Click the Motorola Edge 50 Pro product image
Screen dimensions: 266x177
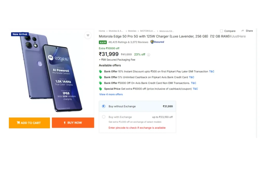click(x=51, y=73)
